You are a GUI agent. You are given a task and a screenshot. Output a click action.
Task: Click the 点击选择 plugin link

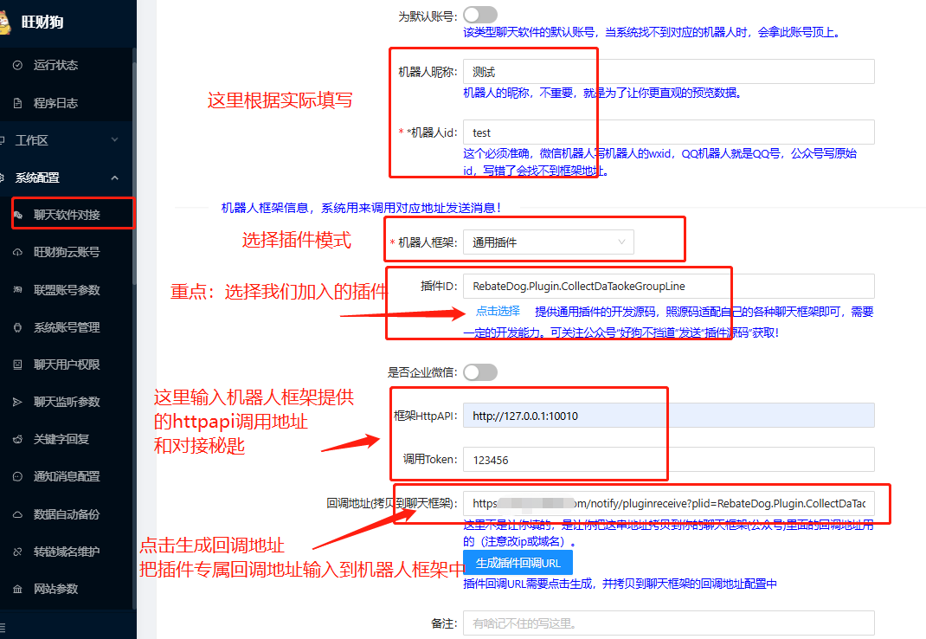(x=498, y=311)
